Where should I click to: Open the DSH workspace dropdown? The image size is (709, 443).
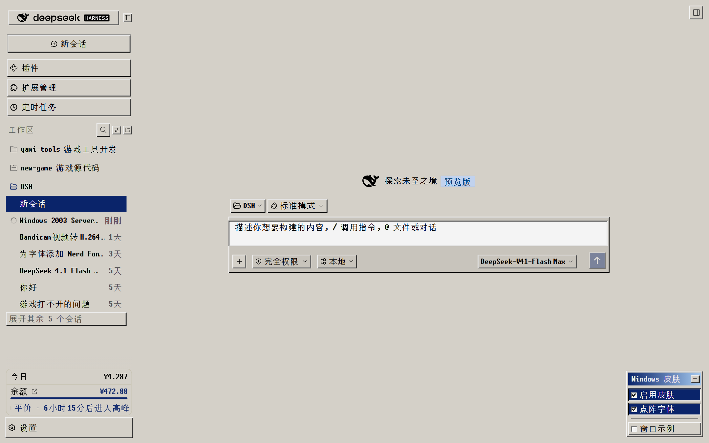[x=248, y=206]
